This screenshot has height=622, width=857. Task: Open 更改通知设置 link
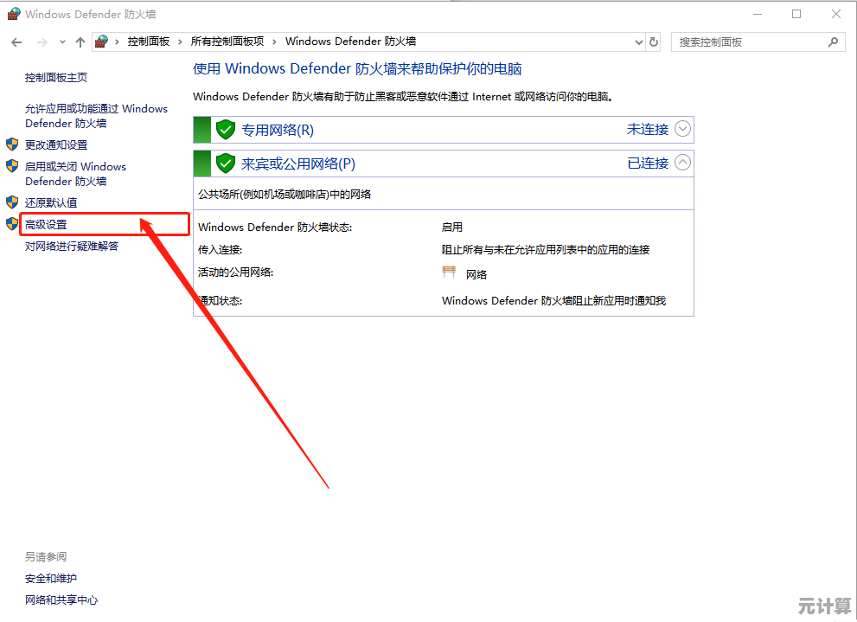point(55,144)
